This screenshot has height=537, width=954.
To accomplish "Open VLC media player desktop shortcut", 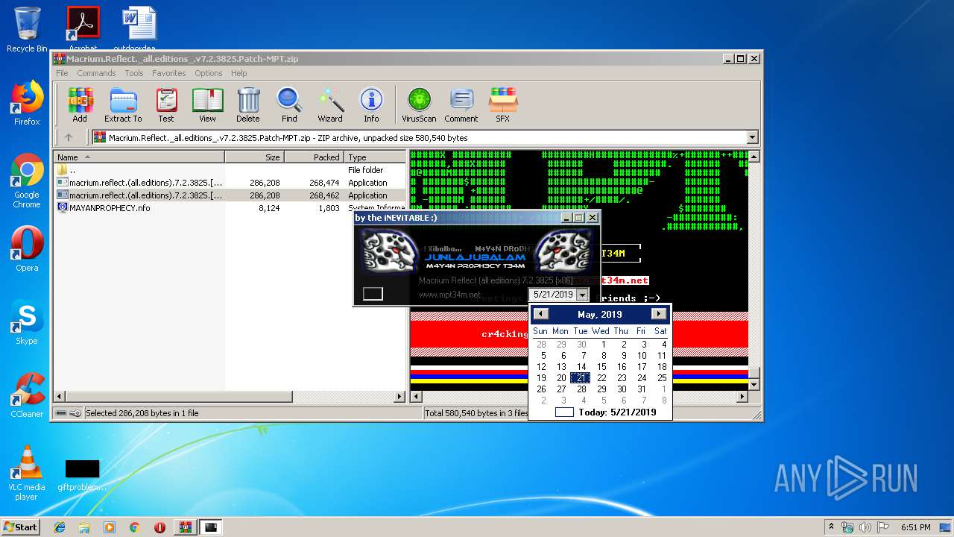I will pyautogui.click(x=27, y=474).
